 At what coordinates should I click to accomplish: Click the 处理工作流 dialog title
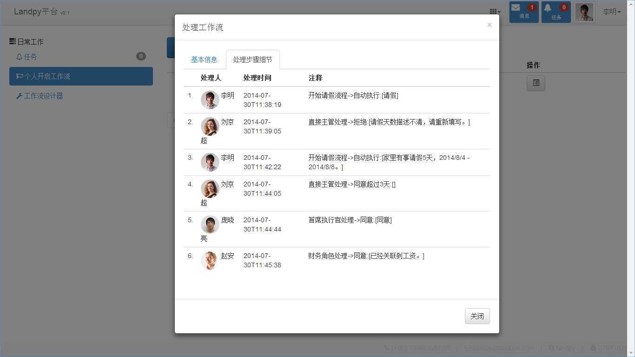coord(203,27)
